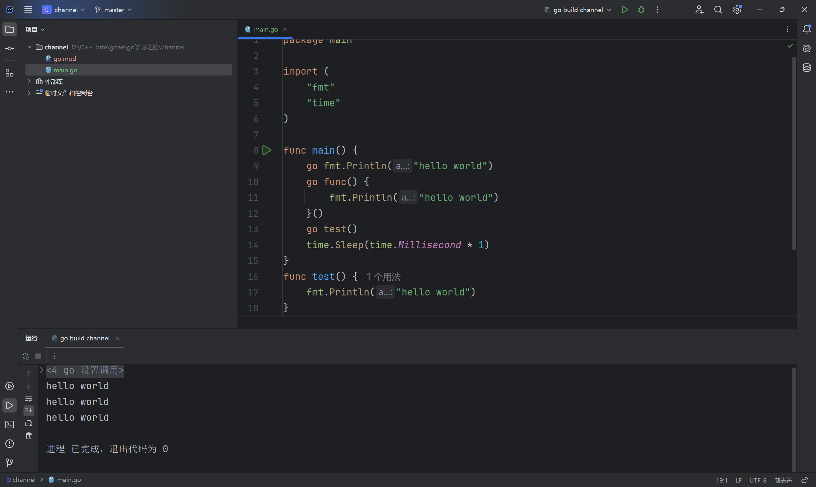This screenshot has width=816, height=487.
Task: Open the Services tool window icon
Action: point(10,387)
